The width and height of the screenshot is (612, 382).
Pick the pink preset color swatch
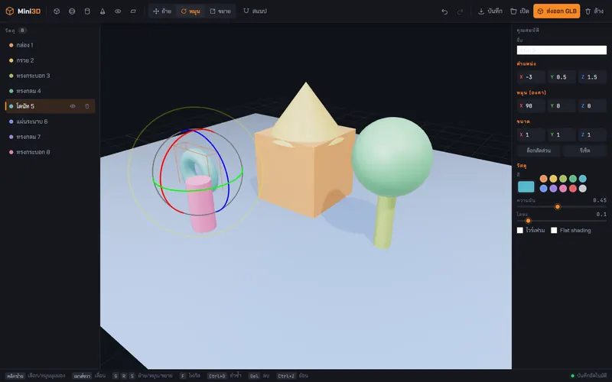[563, 189]
